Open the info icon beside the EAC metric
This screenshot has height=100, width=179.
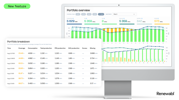[x=104, y=19]
